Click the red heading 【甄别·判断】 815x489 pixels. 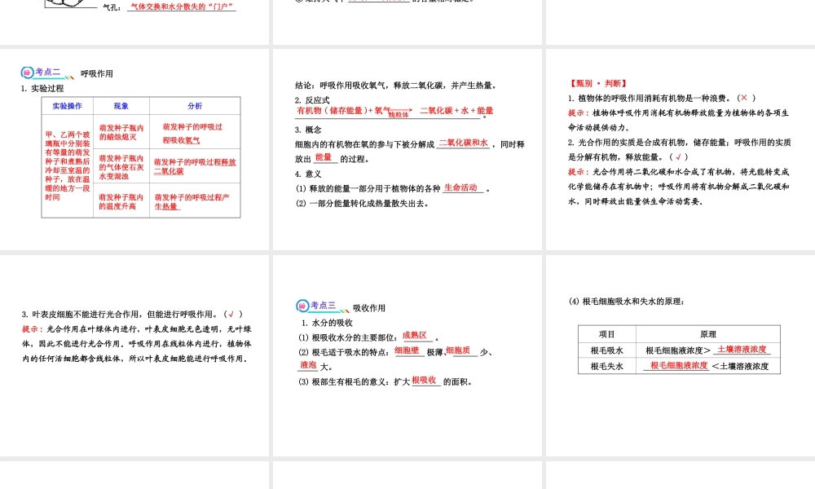coord(598,83)
